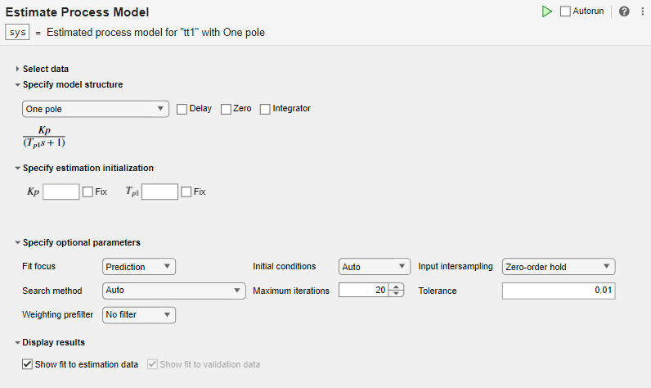The width and height of the screenshot is (651, 388).
Task: Increase Maximum iterations with up arrow
Action: tap(397, 286)
